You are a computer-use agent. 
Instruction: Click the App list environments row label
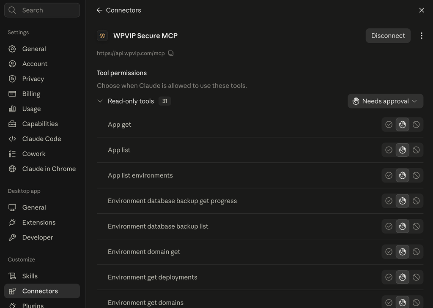tap(140, 175)
